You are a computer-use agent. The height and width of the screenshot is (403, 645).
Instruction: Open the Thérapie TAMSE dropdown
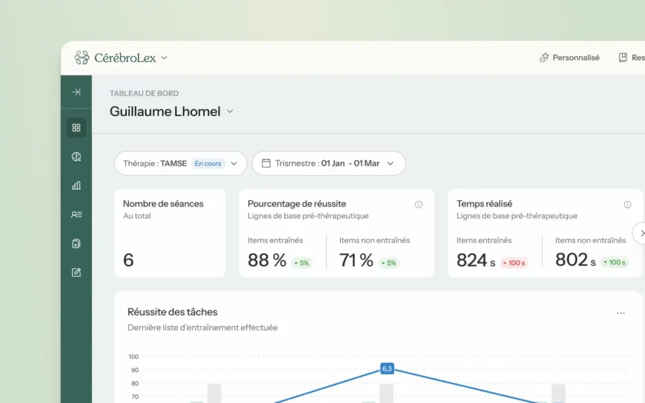pos(180,163)
